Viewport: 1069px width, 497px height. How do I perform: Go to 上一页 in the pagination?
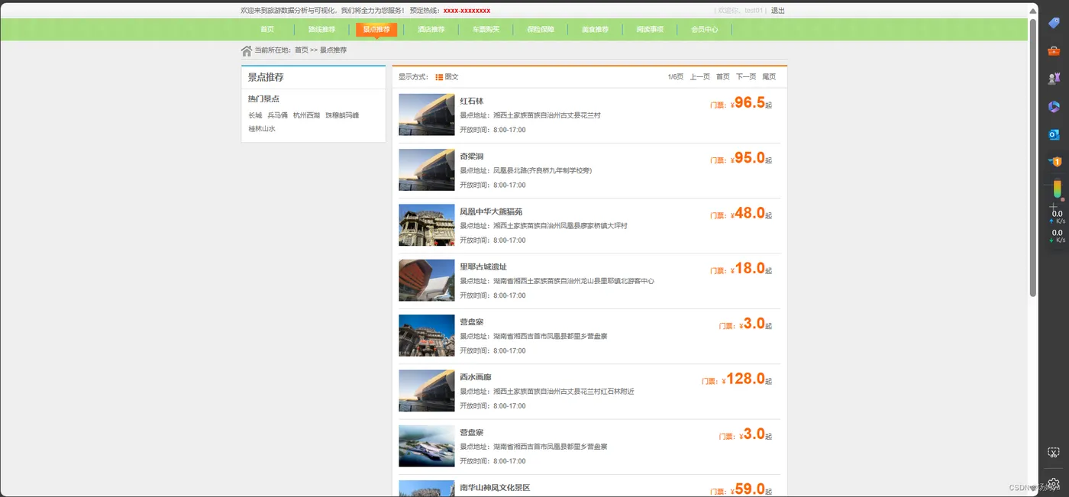(700, 77)
